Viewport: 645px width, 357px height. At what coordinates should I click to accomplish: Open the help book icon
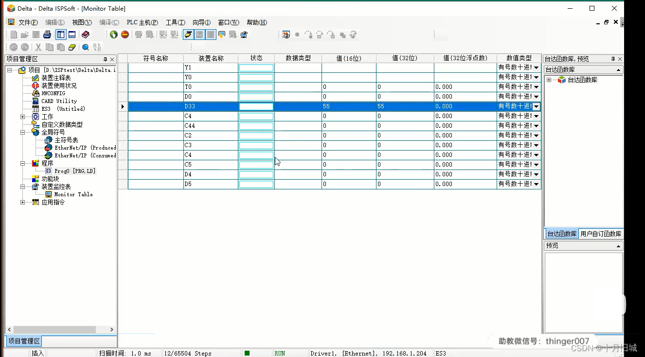pos(86,34)
